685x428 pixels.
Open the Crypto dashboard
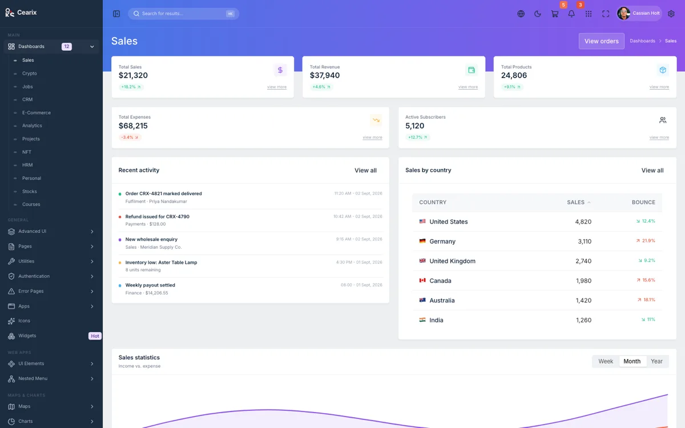[x=30, y=74]
